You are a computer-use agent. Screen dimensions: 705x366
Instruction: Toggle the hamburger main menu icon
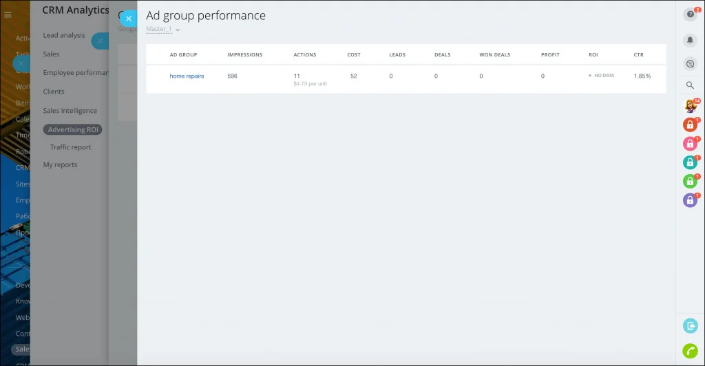(x=8, y=15)
